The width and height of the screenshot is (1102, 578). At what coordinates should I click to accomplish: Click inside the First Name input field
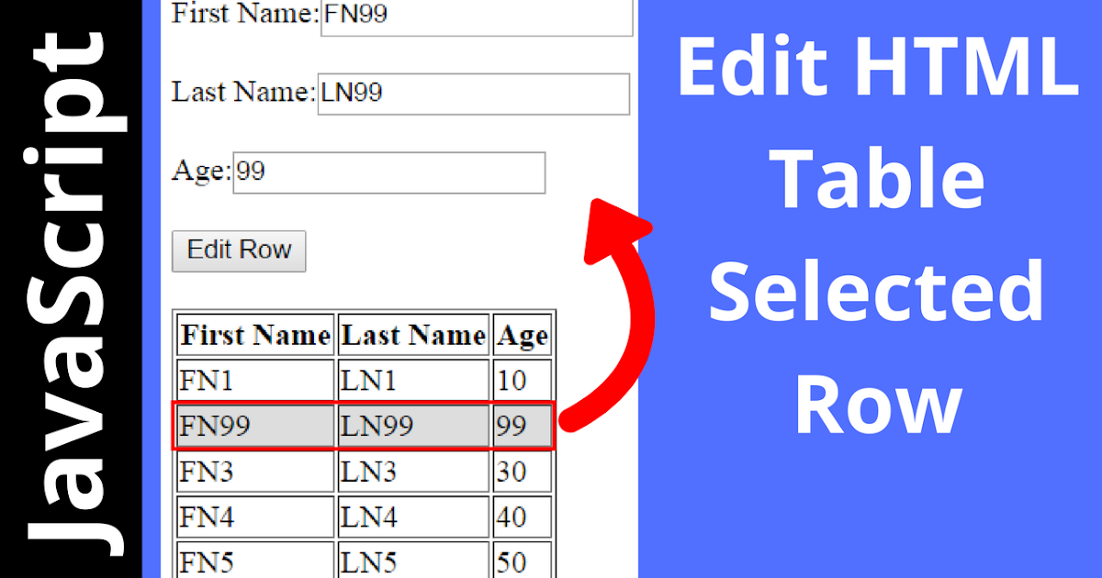476,15
